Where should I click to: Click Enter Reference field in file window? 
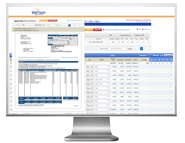pyautogui.click(x=120, y=49)
